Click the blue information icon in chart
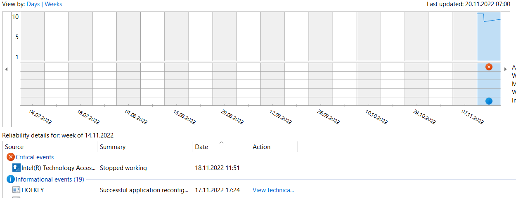516x198 pixels. click(x=489, y=101)
